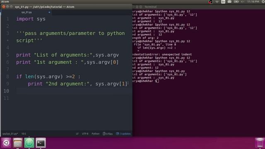The height and width of the screenshot is (149, 265).
Task: Click line number 8 in the gutter
Action: (7, 77)
